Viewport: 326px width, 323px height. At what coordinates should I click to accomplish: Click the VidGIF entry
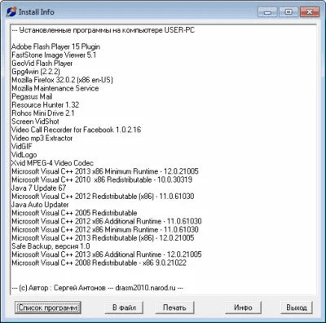(x=22, y=146)
